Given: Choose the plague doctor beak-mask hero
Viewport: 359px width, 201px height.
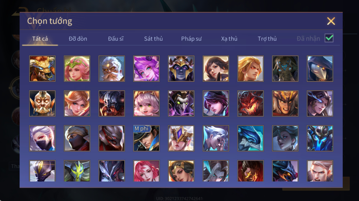Looking at the screenshot, I should (320, 69).
